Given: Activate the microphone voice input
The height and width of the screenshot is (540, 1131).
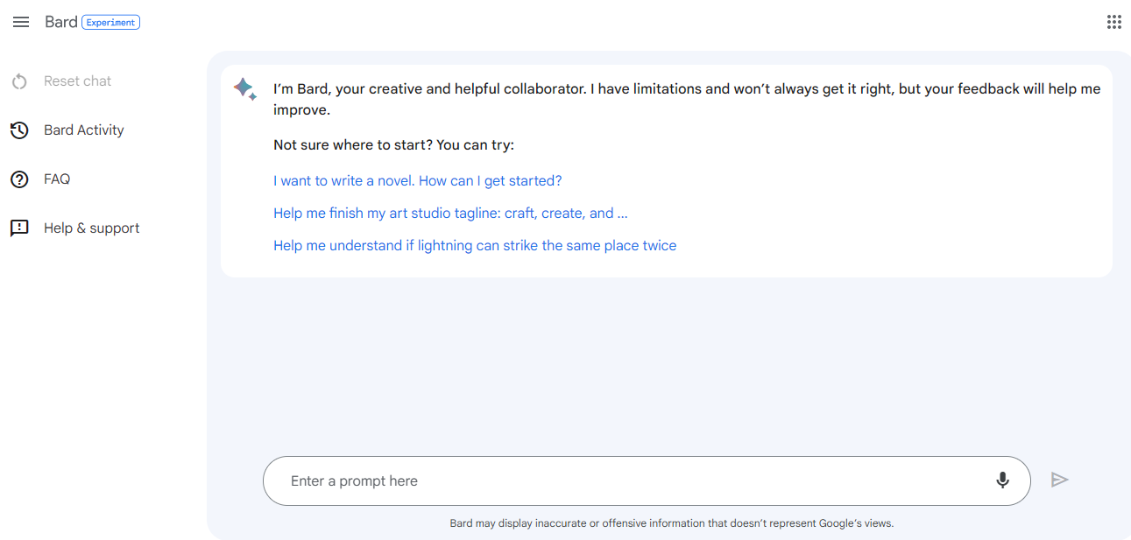Looking at the screenshot, I should pos(1003,480).
